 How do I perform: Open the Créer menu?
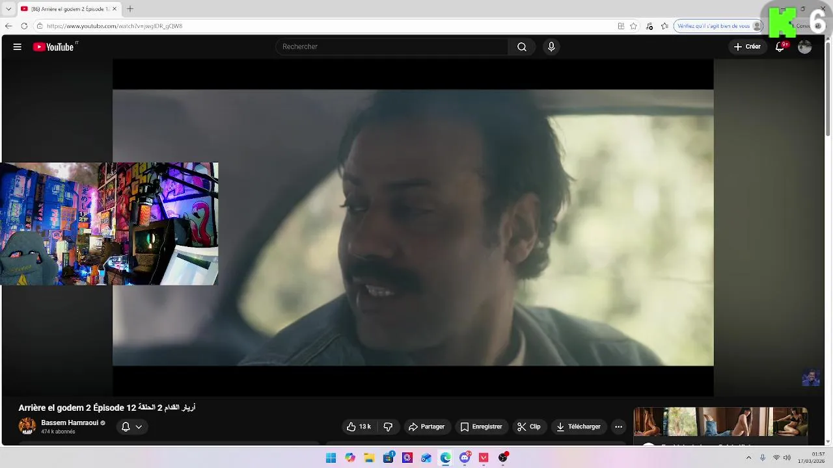coord(747,47)
